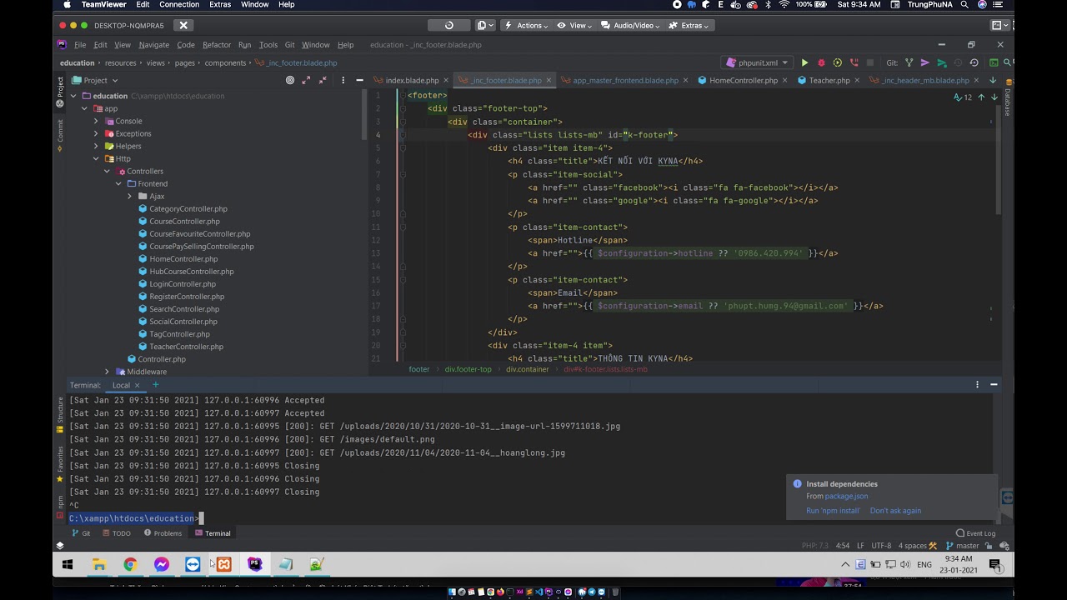
Task: Collapse the app folder in tree
Action: (x=84, y=108)
